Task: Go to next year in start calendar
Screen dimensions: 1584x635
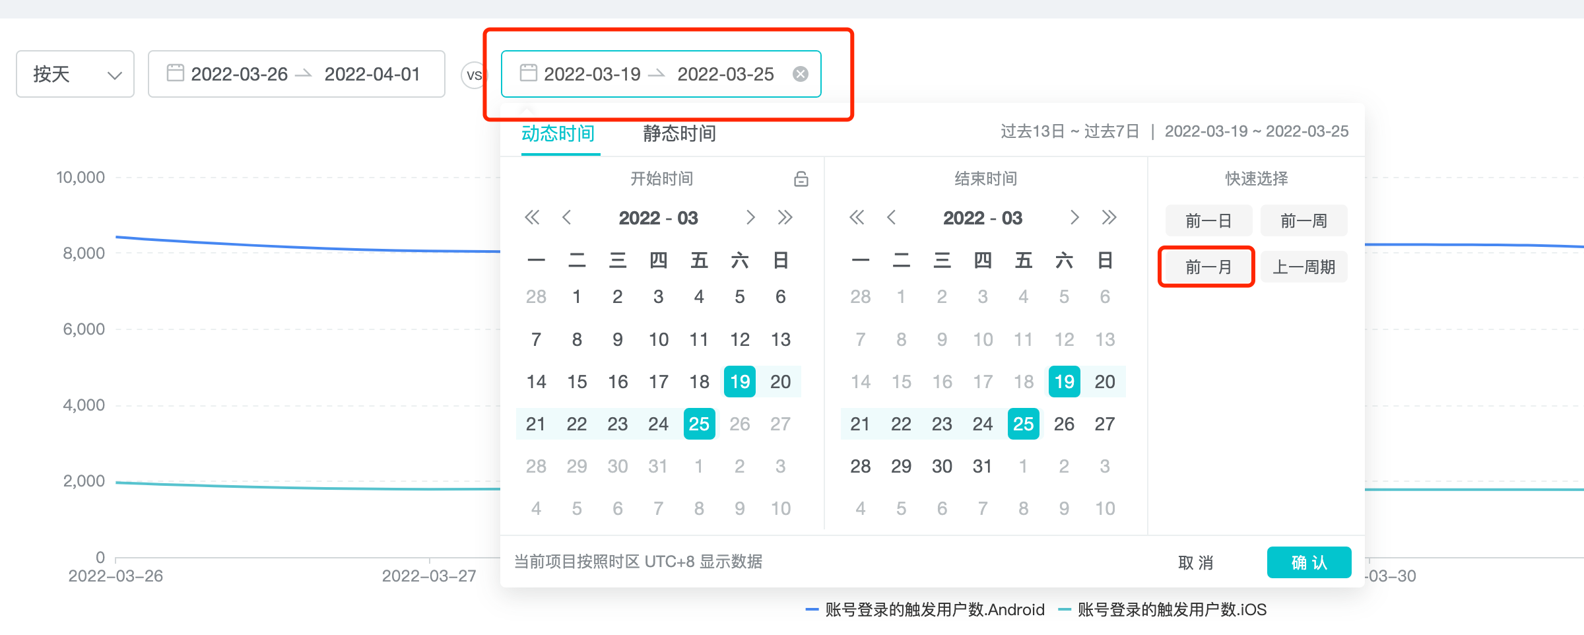Action: point(785,218)
